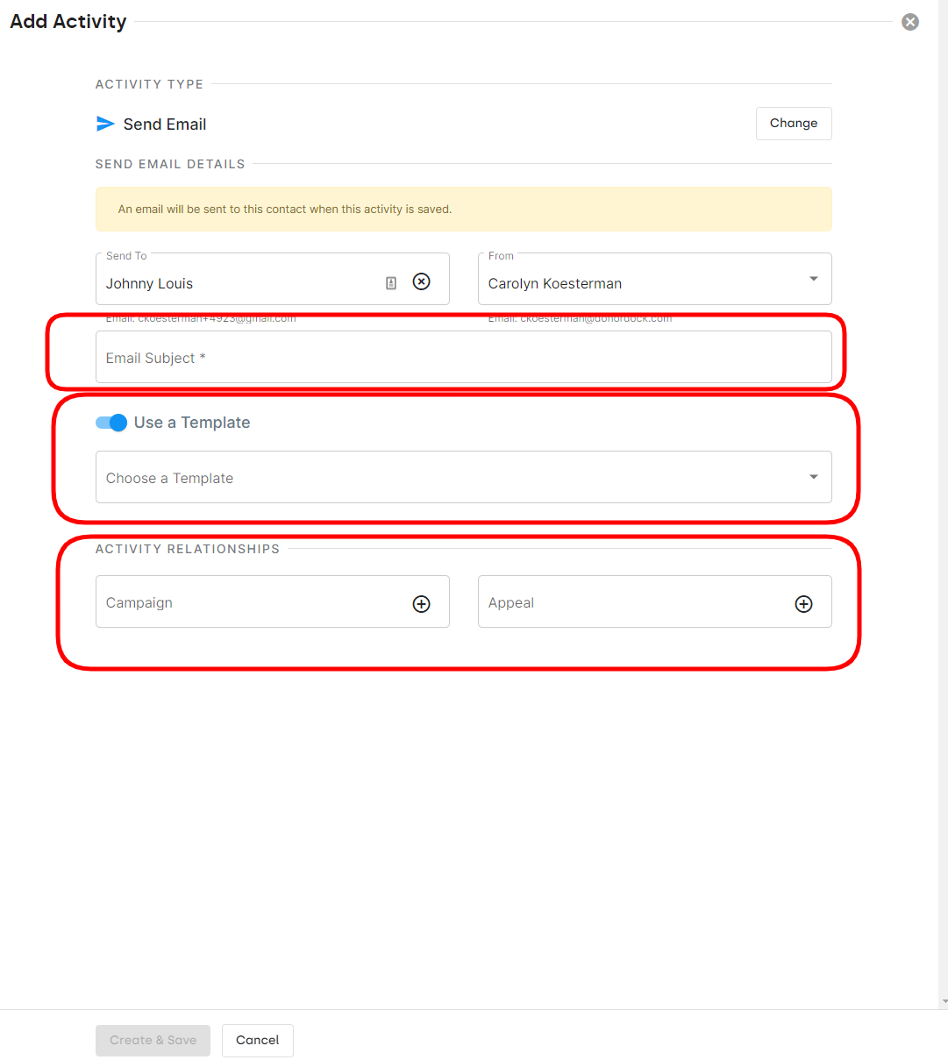Focus the Email Subject input field
The width and height of the screenshot is (948, 1060).
(463, 358)
